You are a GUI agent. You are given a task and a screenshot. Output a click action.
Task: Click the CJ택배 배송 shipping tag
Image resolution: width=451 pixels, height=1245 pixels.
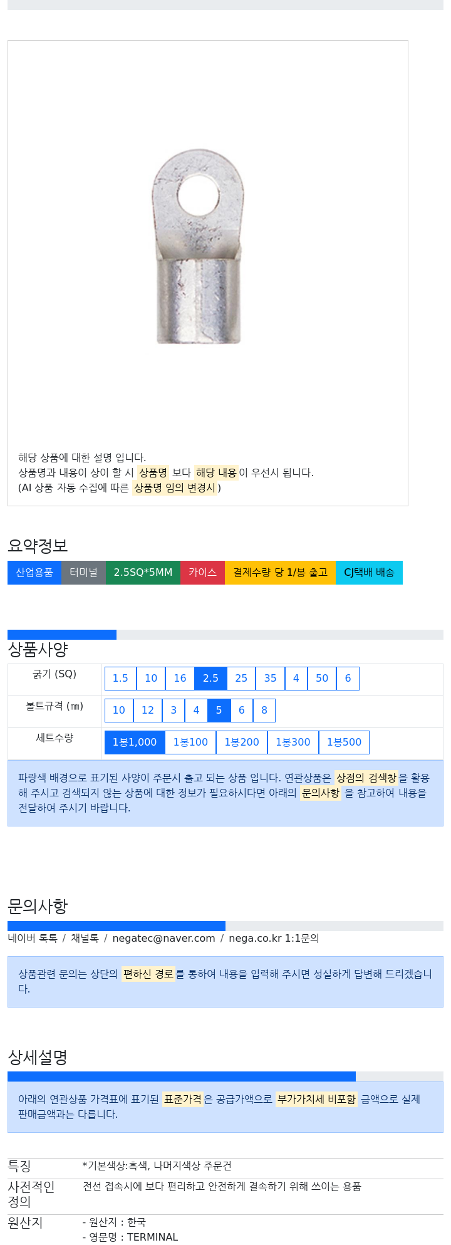click(x=369, y=573)
